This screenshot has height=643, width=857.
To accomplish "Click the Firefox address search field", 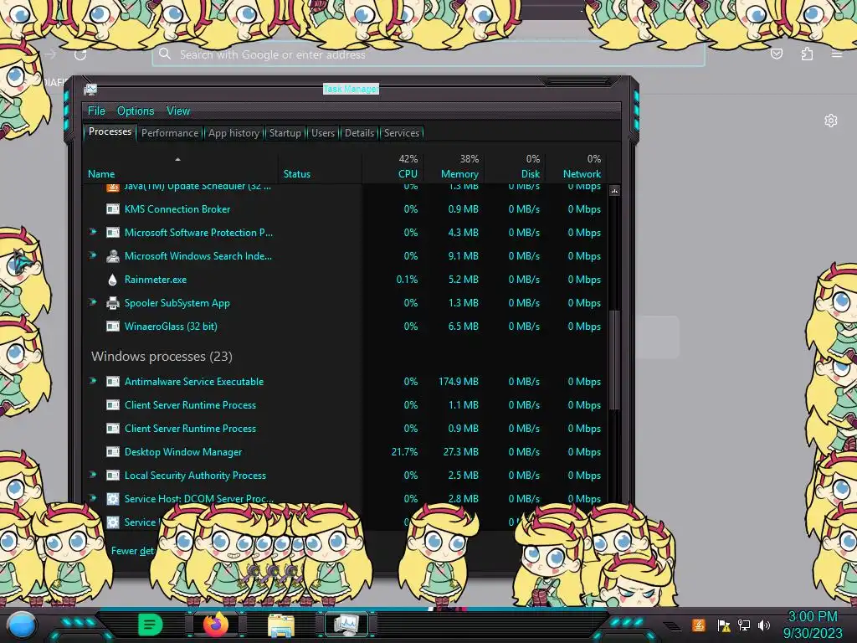I will [x=428, y=54].
